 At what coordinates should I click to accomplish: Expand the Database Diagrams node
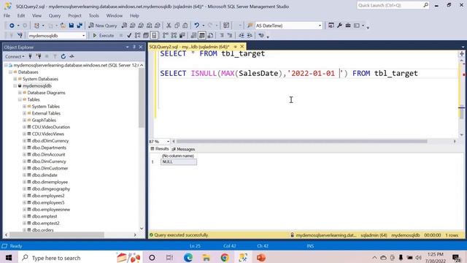tap(20, 93)
